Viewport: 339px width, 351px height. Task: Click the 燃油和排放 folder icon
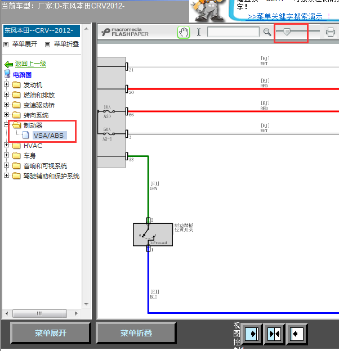(x=16, y=94)
